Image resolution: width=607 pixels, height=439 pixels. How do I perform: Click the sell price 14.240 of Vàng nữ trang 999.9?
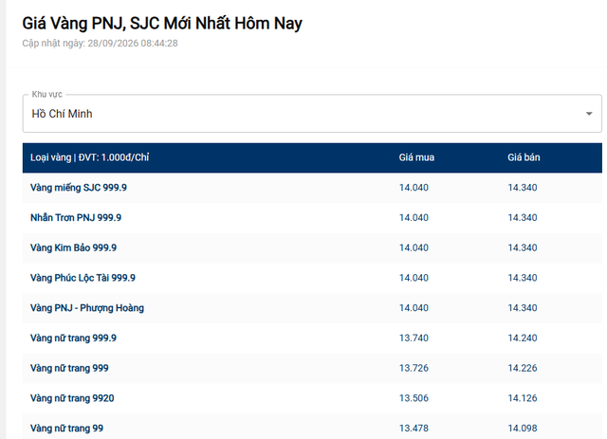(x=523, y=338)
